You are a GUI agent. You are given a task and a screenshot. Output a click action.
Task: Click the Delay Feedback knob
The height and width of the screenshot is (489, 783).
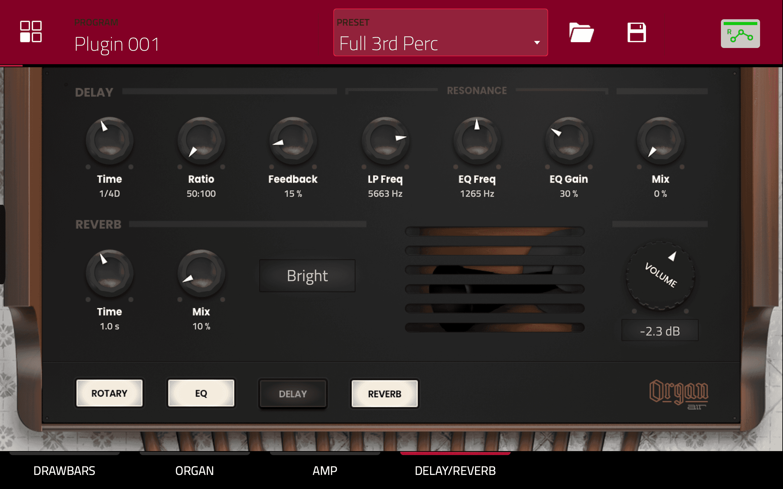[293, 141]
